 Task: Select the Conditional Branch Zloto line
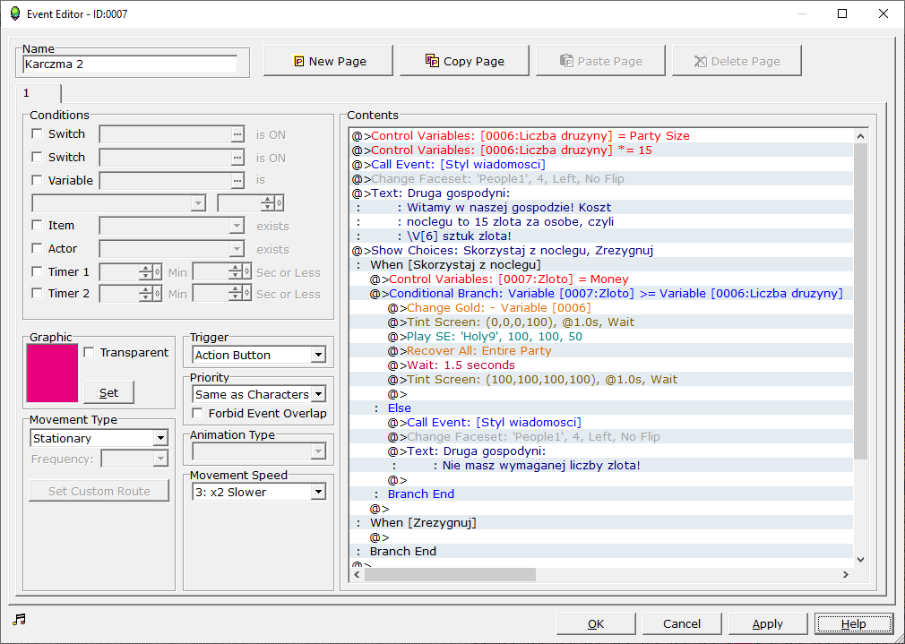point(601,293)
